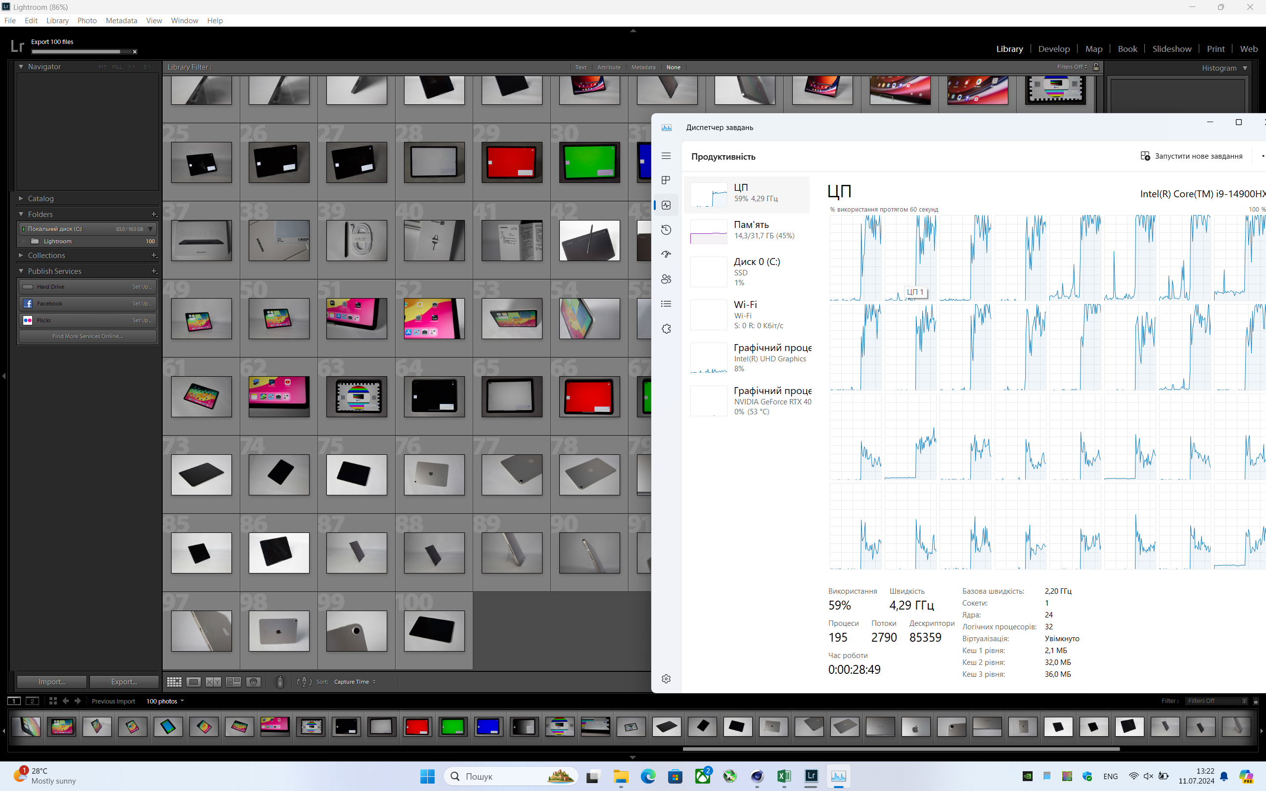Open Compare view (XY) in the toolbar
The height and width of the screenshot is (791, 1266).
click(x=213, y=682)
